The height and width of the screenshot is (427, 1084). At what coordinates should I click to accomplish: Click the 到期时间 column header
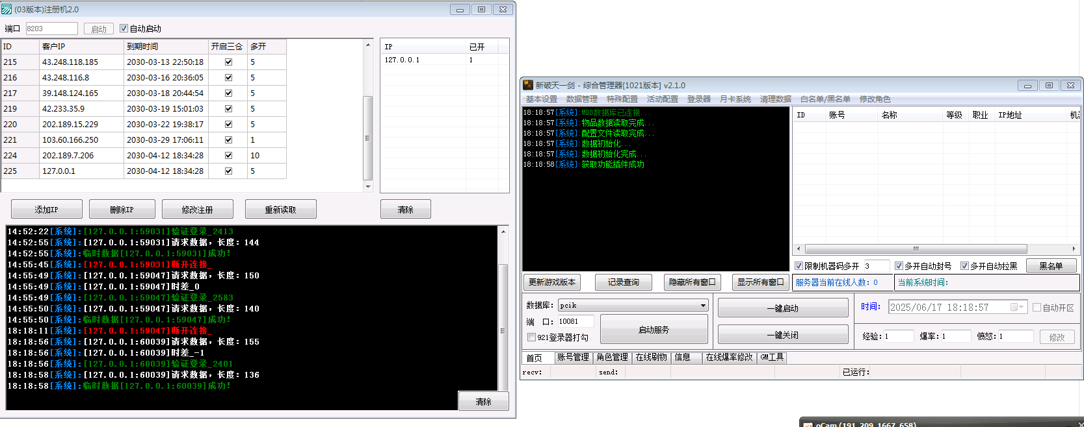point(166,47)
